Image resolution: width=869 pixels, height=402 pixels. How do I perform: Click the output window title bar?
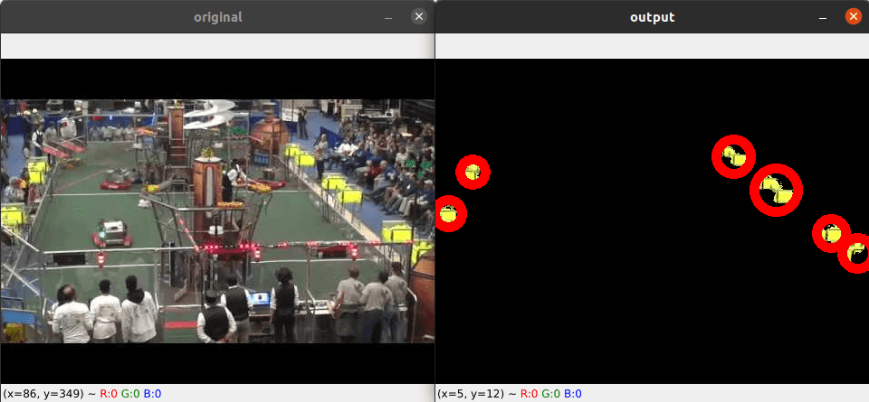(x=653, y=16)
